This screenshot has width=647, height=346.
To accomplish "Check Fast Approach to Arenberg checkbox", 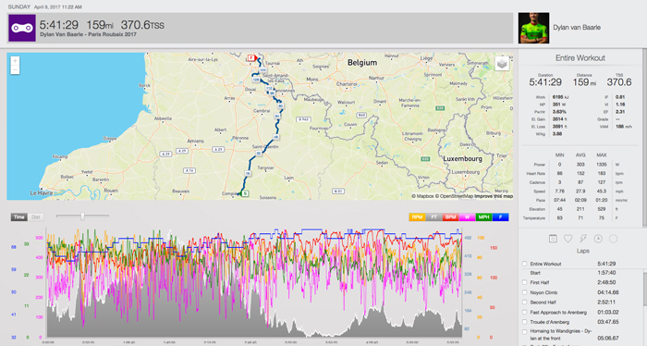I will tap(524, 312).
